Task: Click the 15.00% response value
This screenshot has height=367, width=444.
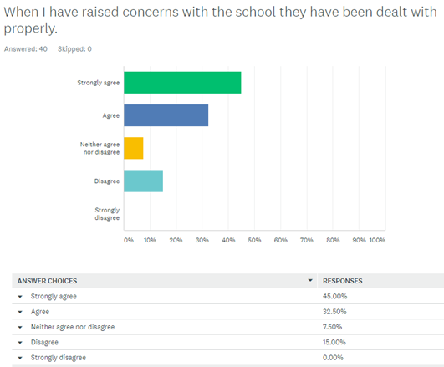Action: click(x=334, y=342)
